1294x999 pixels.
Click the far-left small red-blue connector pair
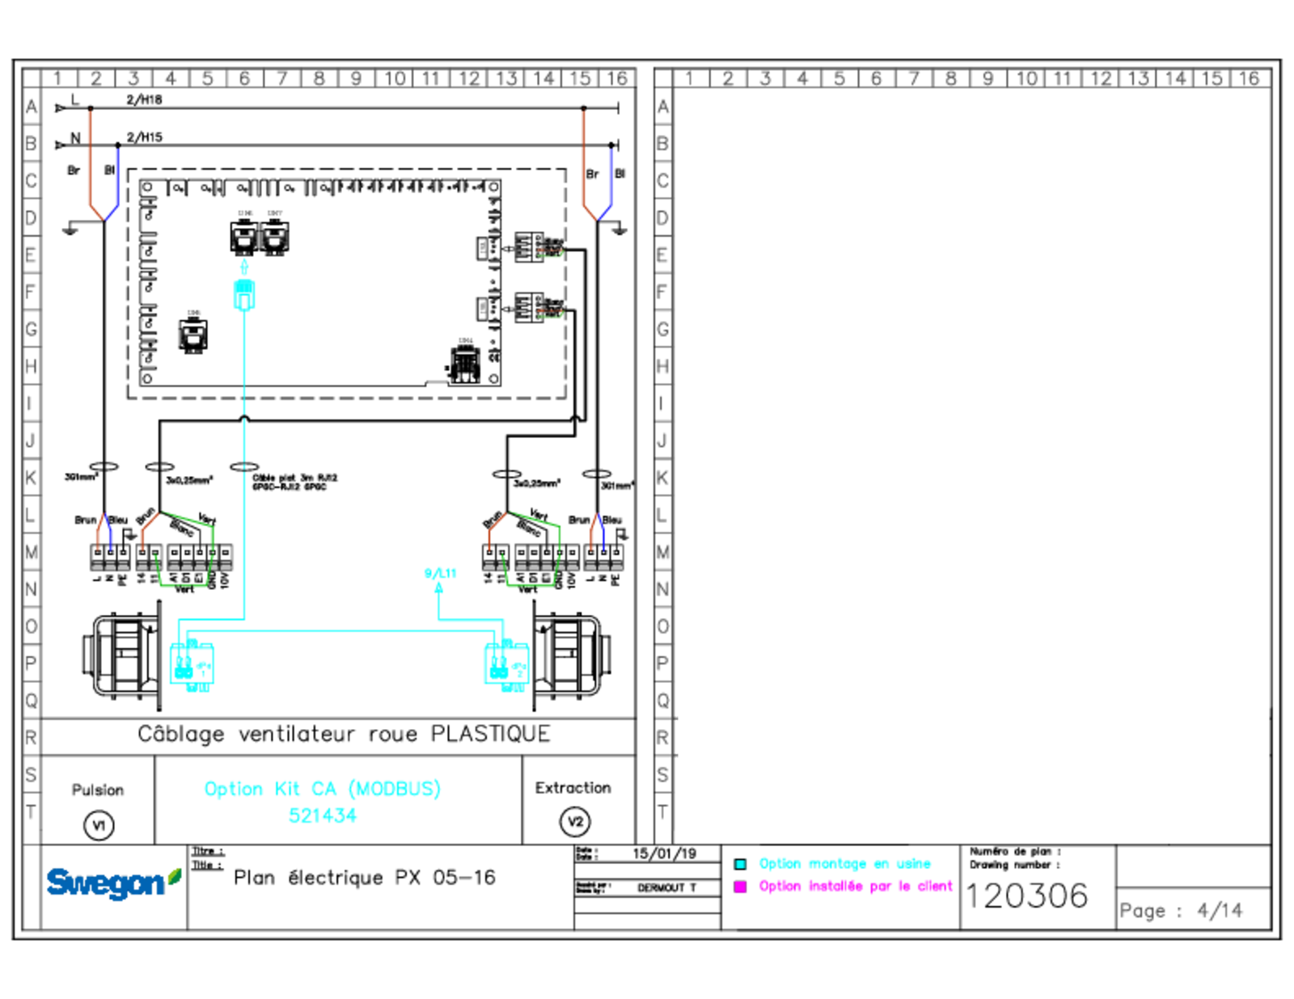[x=104, y=531]
